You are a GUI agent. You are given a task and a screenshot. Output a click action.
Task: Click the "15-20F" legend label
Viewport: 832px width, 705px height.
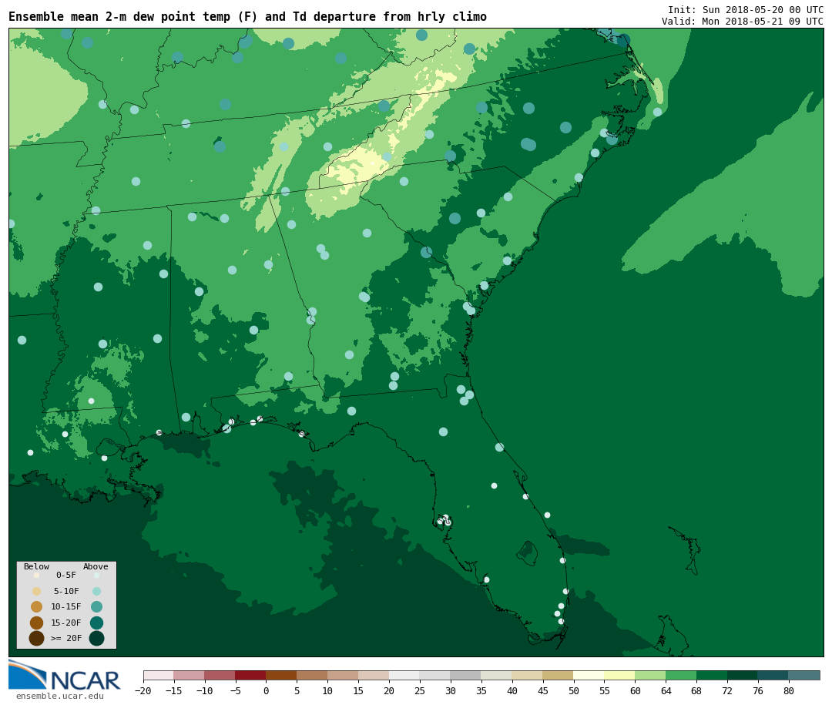66,623
